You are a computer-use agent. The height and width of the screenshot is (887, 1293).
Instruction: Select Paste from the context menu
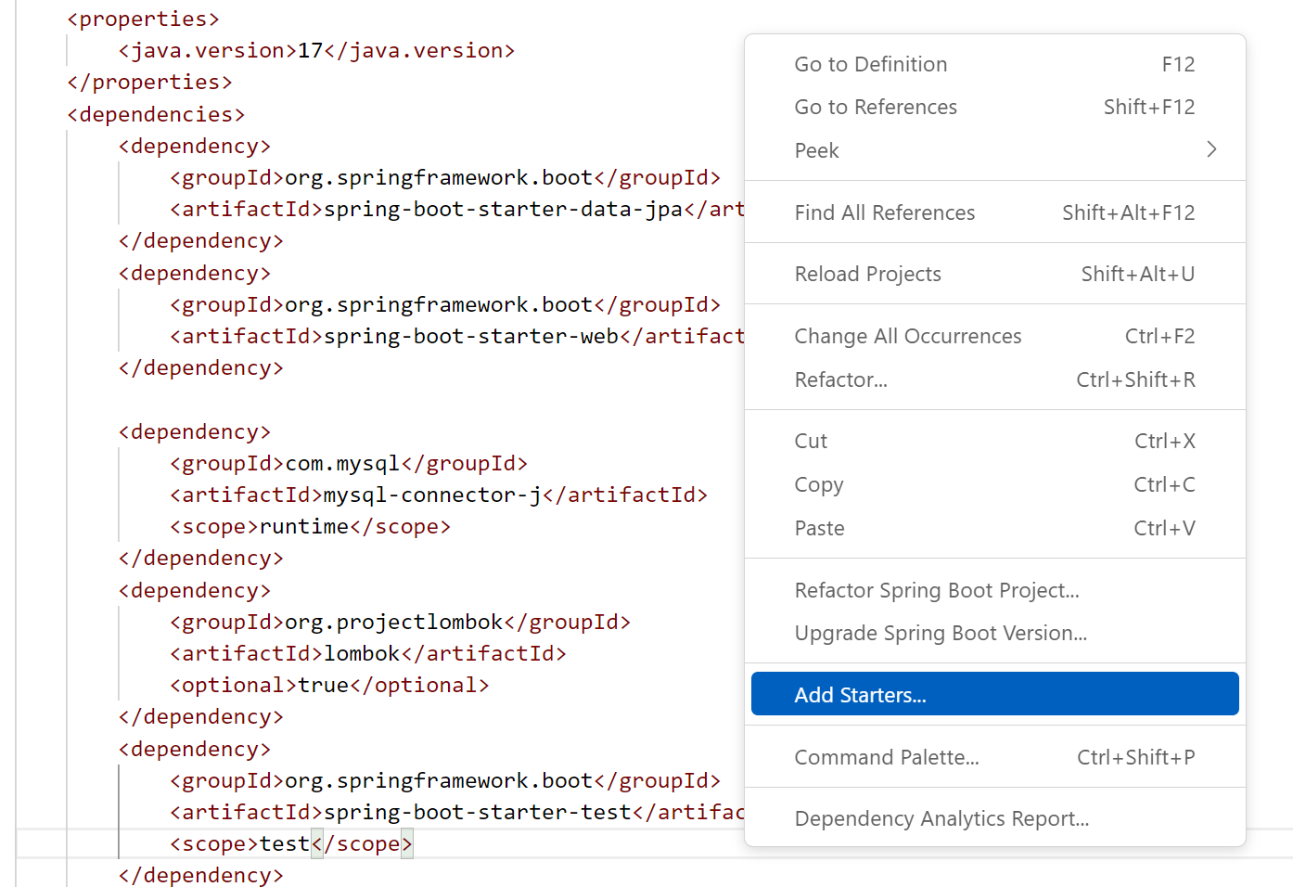click(819, 528)
